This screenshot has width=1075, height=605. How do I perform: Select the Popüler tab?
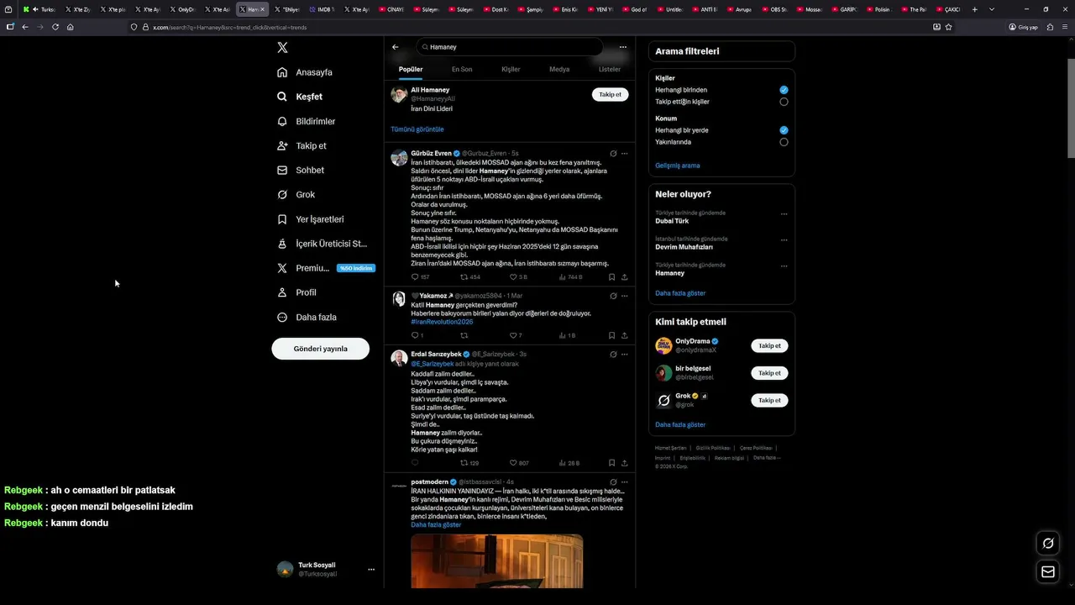click(411, 69)
